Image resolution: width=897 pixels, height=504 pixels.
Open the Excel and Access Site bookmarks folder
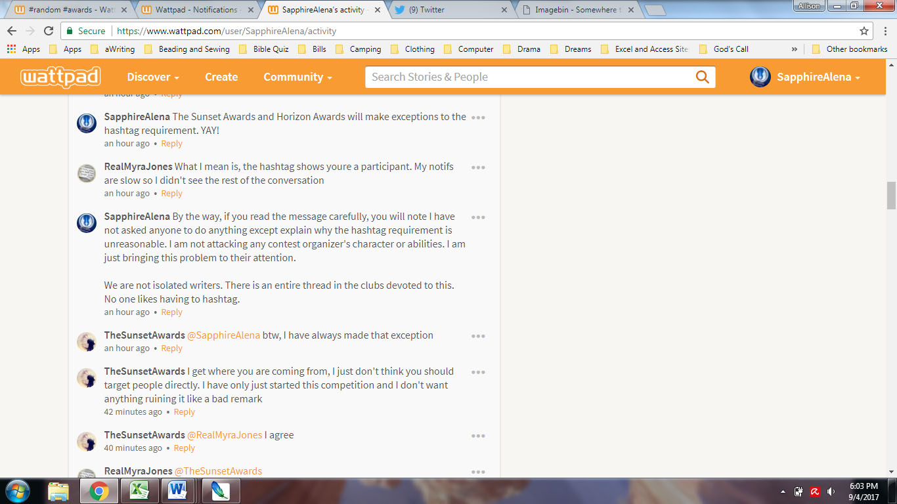pos(645,49)
